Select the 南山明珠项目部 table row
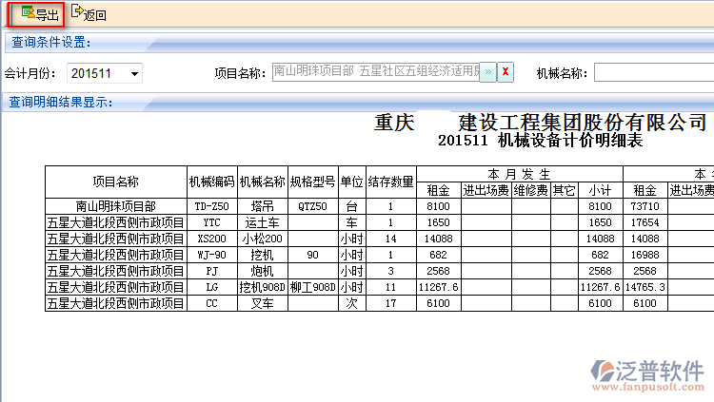This screenshot has height=402, width=714. coord(116,206)
